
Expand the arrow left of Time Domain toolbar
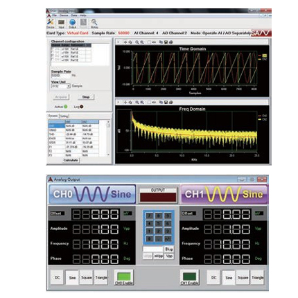point(119,42)
